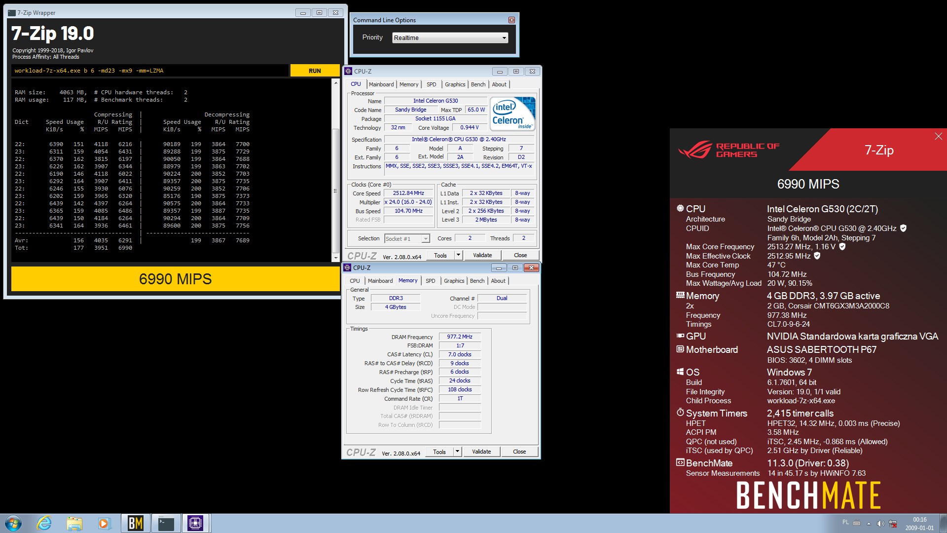Screen dimensions: 947x533
Task: Click the GPU icon in BenchMate panel
Action: [680, 336]
